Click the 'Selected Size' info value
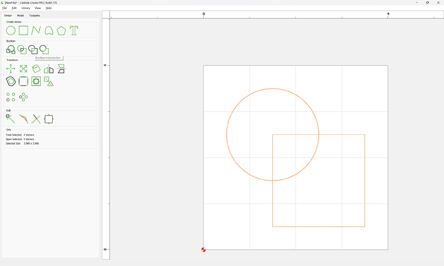The image size is (444, 266). point(31,143)
